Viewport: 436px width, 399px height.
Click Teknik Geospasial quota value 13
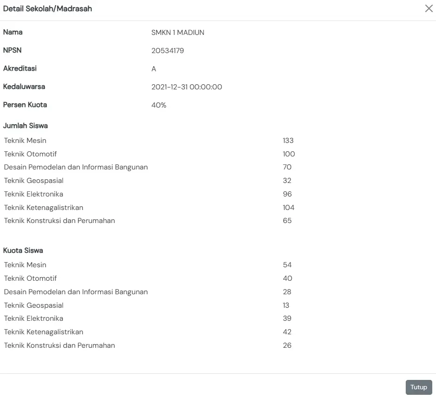pos(286,305)
